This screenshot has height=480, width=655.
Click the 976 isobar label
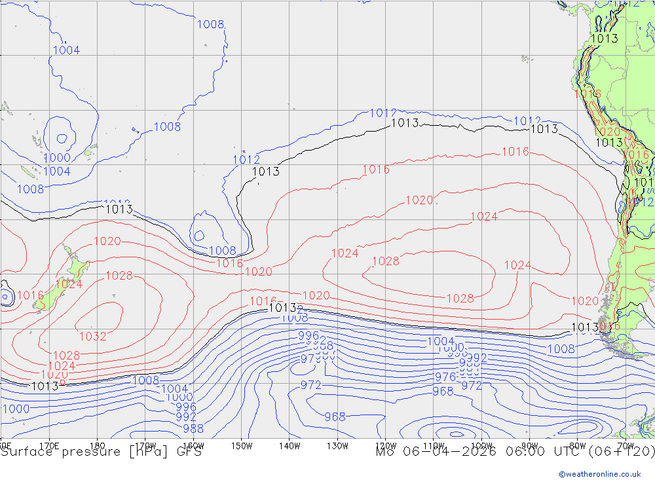coord(445,377)
